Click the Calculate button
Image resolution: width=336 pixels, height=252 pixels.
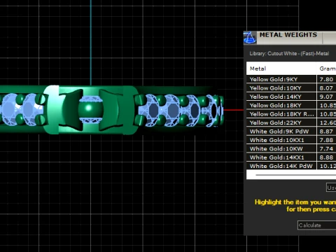pos(317,225)
